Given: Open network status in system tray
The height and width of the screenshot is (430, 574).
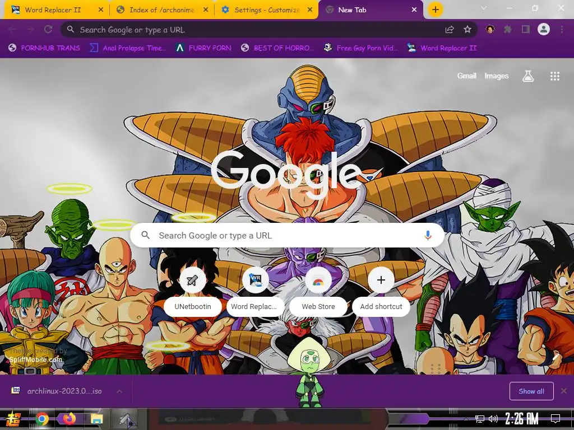Looking at the screenshot, I should click(480, 419).
